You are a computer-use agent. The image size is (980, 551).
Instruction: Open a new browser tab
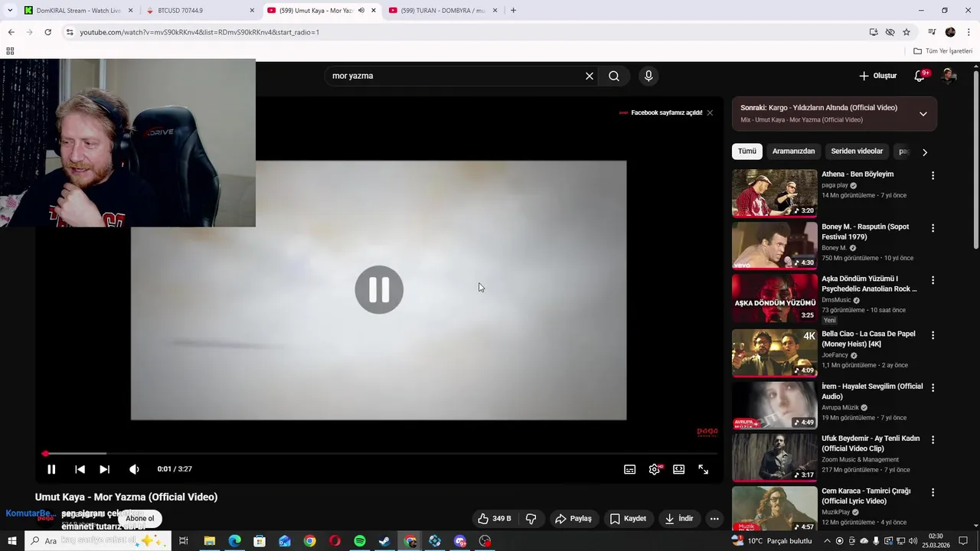(x=513, y=11)
